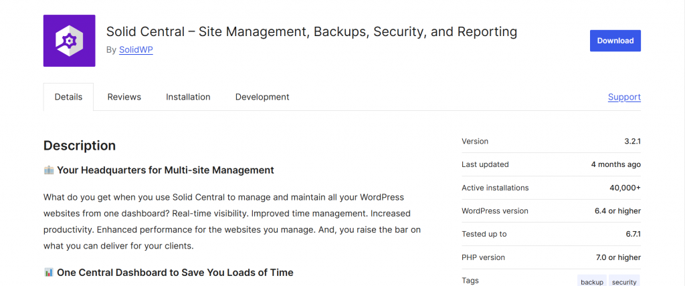
Task: Click 'Your Headquarters for Multi-site Management' heading
Action: 165,170
